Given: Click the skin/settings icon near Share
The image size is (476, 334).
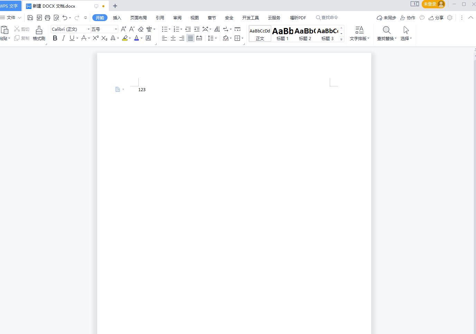Looking at the screenshot, I should click(450, 18).
